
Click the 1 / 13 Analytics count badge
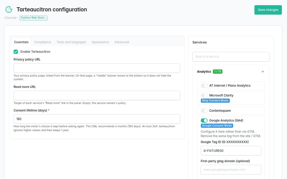[x=217, y=72]
